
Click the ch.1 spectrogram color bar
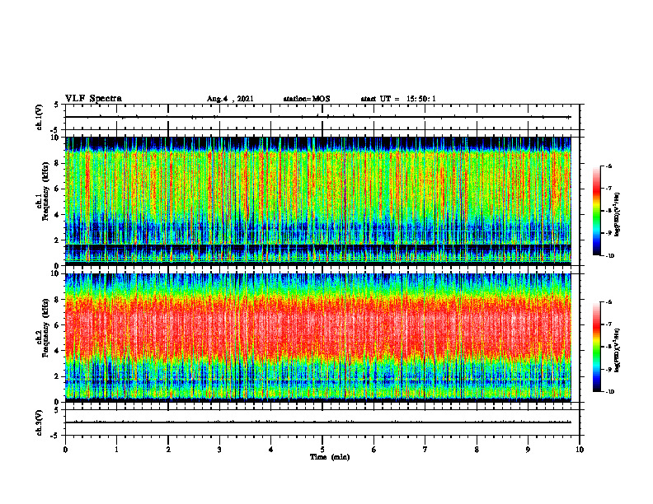point(596,211)
